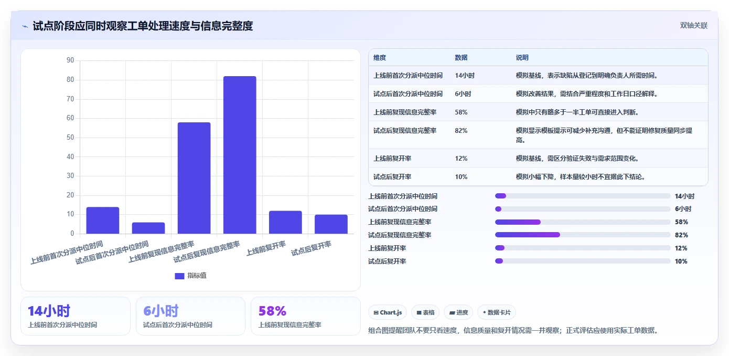Click the chart bar for 试点后复开率
Image resolution: width=729 pixels, height=356 pixels.
pos(331,224)
